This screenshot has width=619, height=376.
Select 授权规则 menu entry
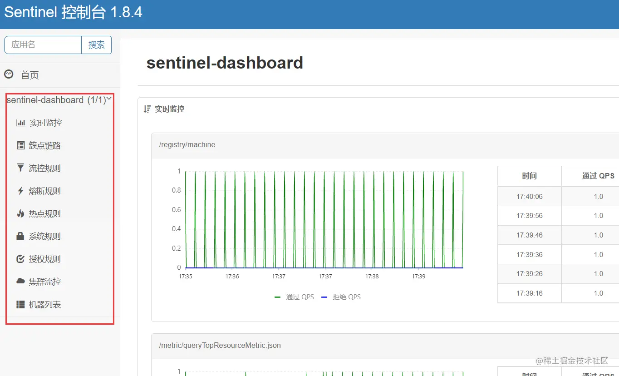coord(45,259)
